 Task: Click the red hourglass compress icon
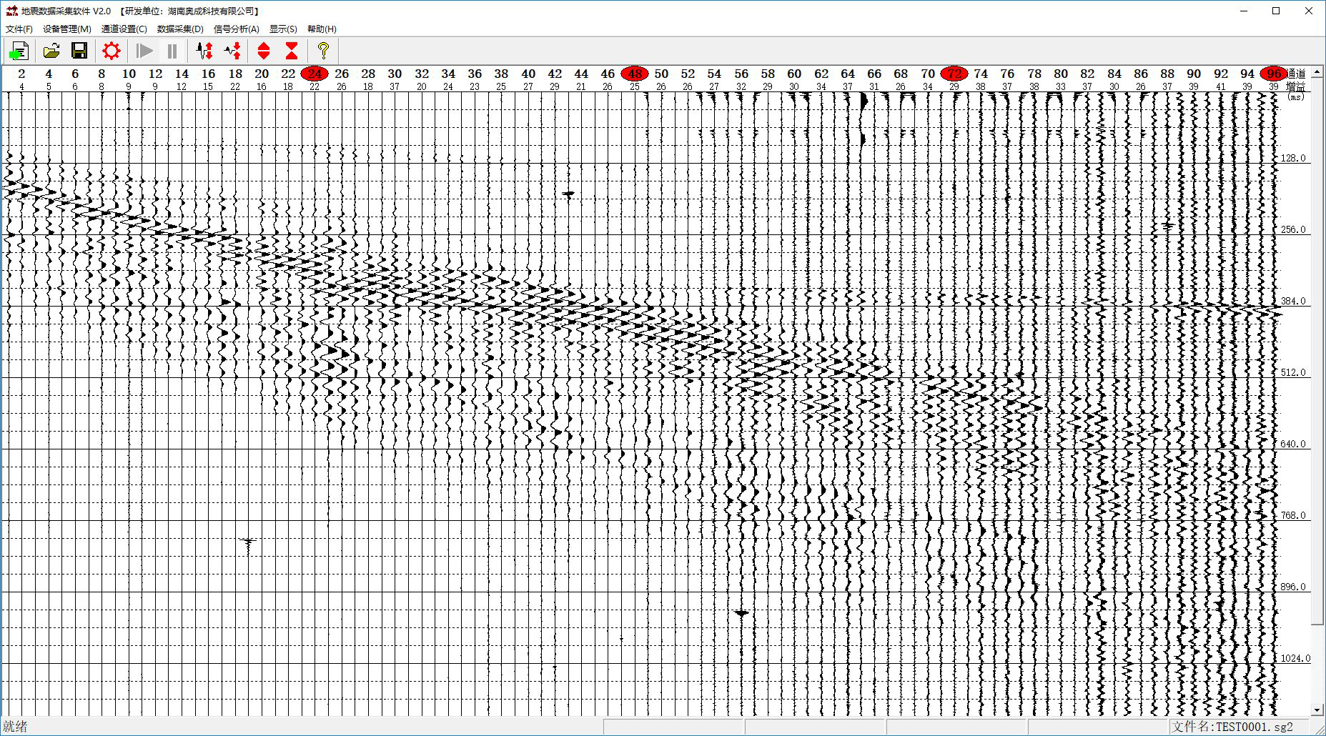[292, 51]
